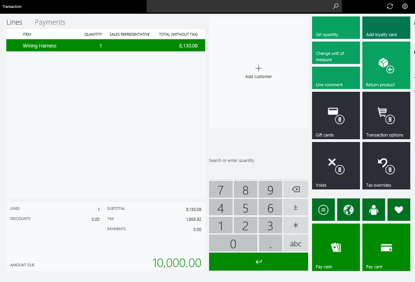Select the Wiring Harness line item

click(x=105, y=45)
